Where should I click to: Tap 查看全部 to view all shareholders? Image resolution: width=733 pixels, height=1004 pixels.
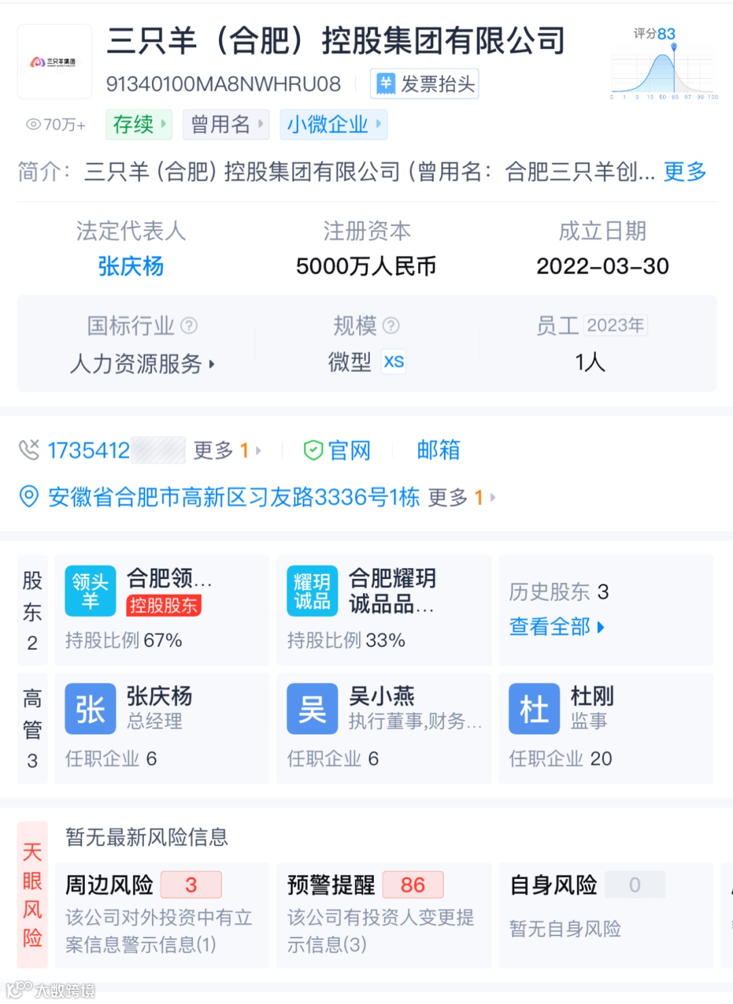(557, 626)
